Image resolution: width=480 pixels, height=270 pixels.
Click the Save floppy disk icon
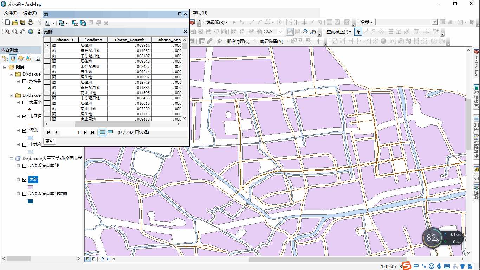[22, 22]
